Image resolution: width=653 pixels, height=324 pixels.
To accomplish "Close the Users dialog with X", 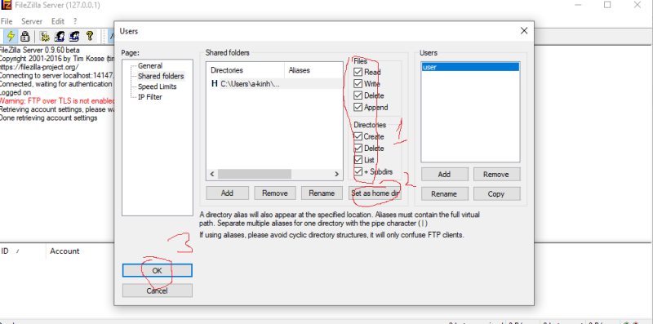I will (524, 31).
